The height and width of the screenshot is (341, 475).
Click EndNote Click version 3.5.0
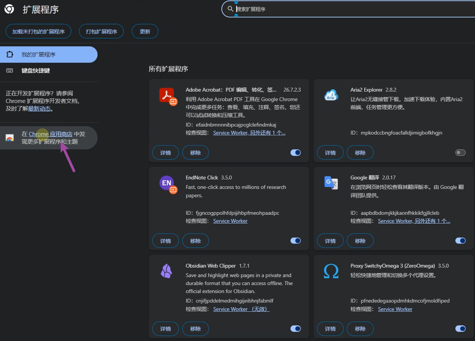coord(226,177)
